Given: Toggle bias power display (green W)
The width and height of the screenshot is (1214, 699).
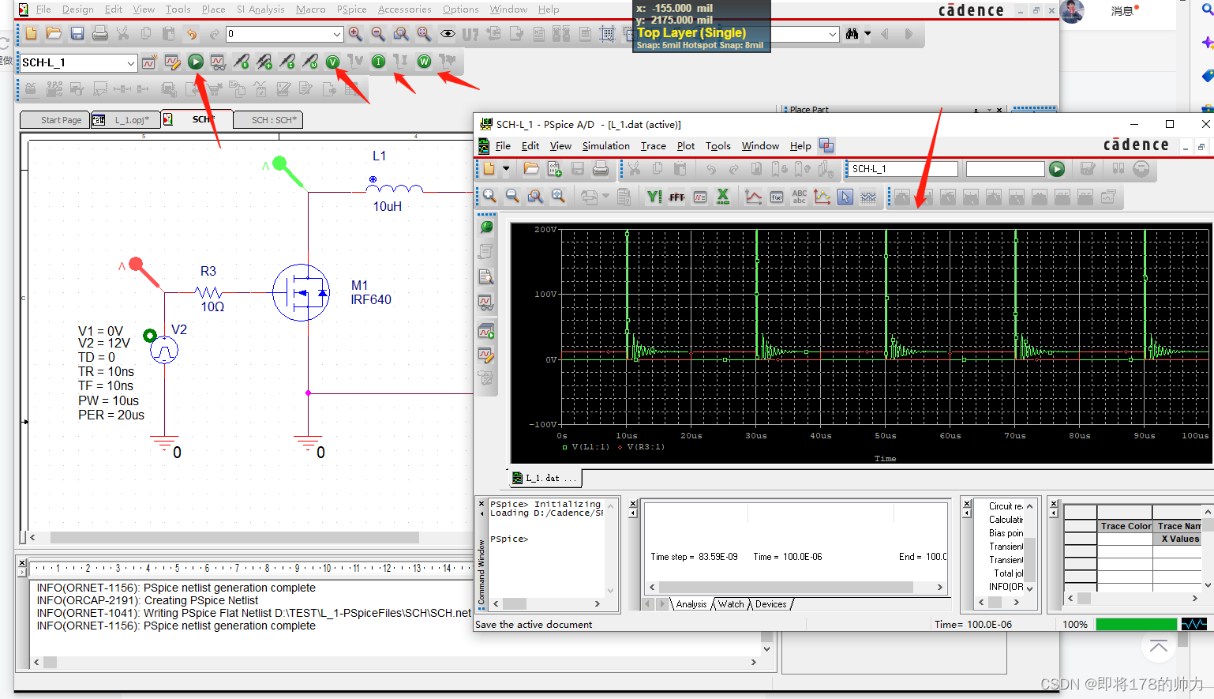Looking at the screenshot, I should click(425, 62).
